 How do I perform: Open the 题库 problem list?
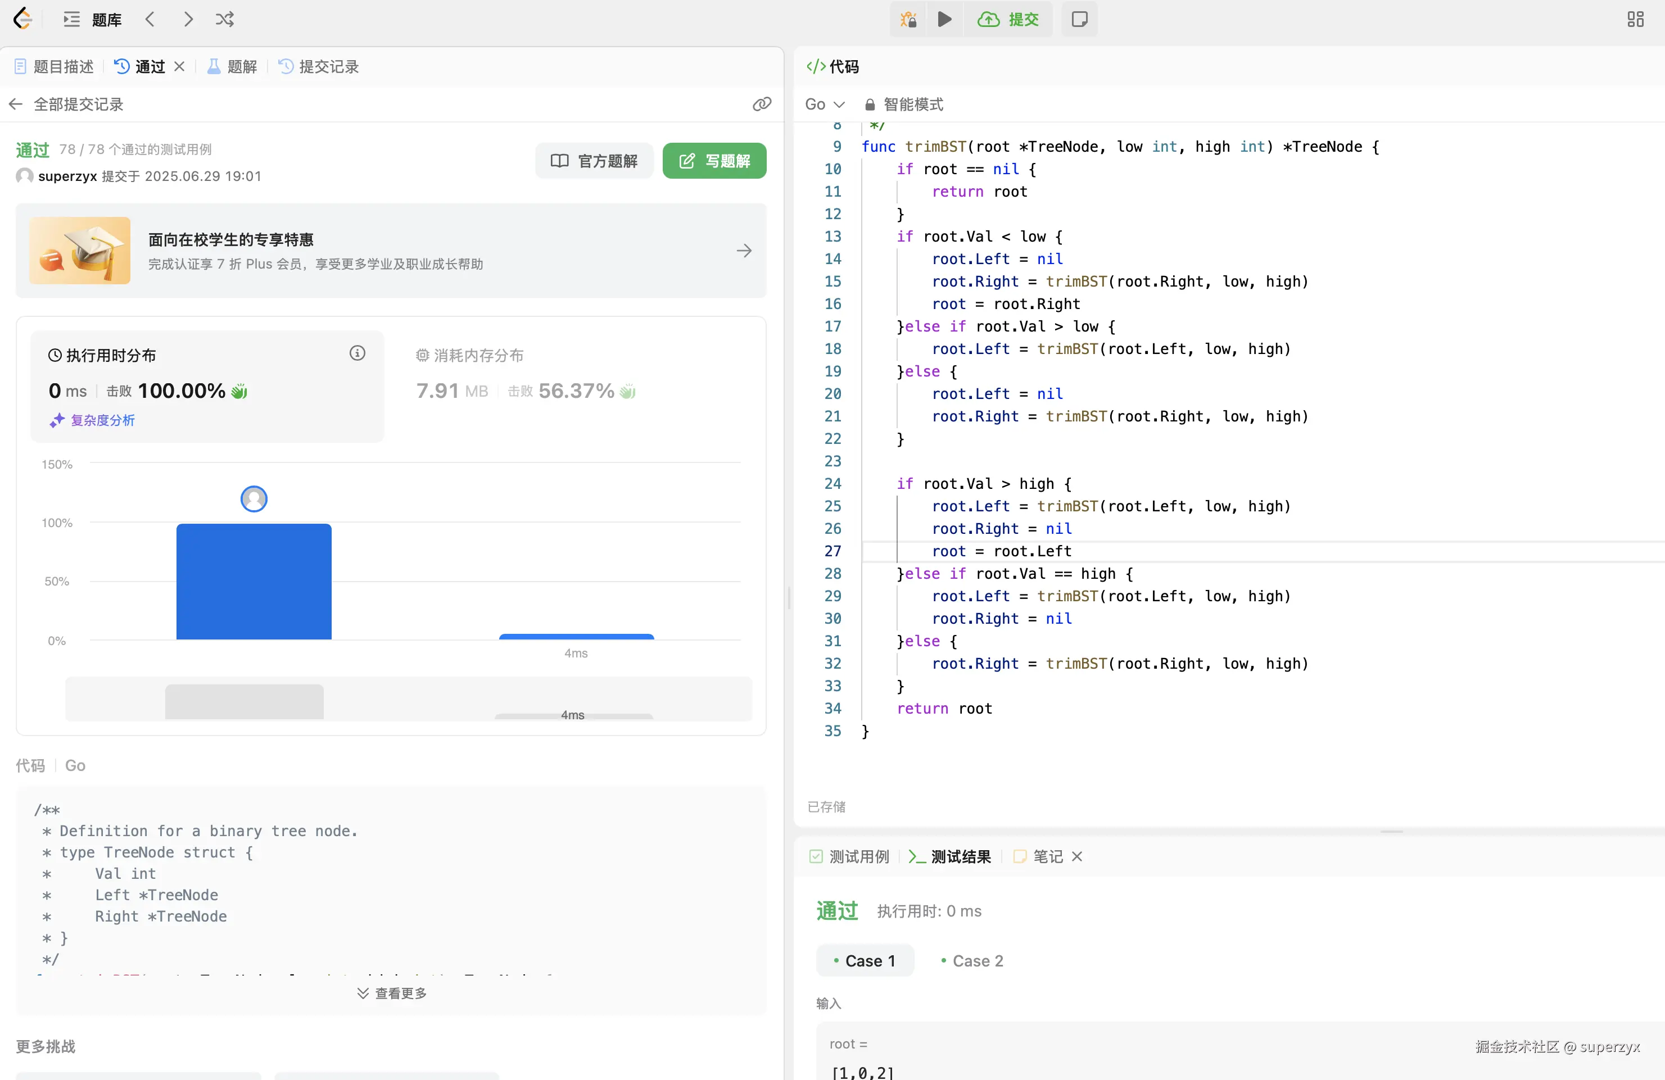(x=92, y=20)
